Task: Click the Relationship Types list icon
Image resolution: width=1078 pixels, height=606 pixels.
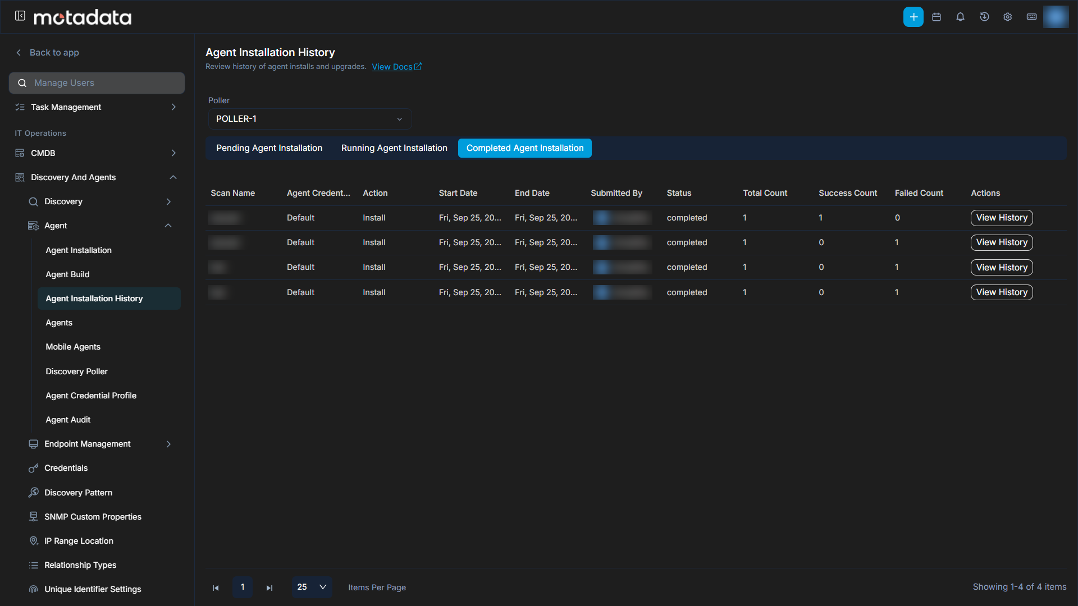Action: (34, 565)
